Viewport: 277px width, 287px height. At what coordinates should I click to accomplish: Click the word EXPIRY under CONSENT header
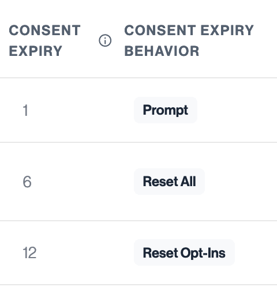(35, 51)
